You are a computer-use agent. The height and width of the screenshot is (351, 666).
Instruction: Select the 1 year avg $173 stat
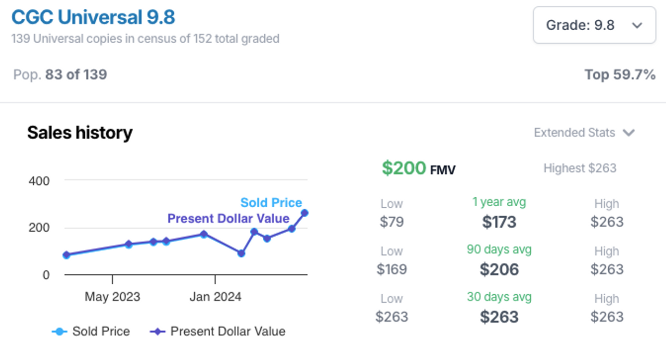(499, 214)
